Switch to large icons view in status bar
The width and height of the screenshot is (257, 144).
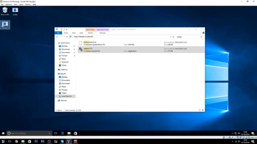pos(203,110)
